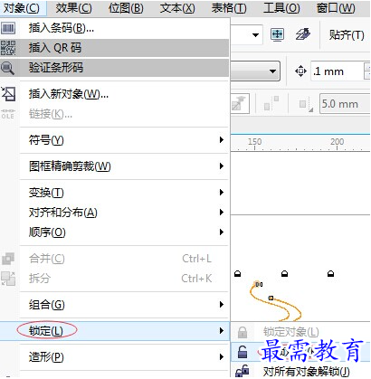
Task: Open the 工具(O) menu
Action: 281,8
